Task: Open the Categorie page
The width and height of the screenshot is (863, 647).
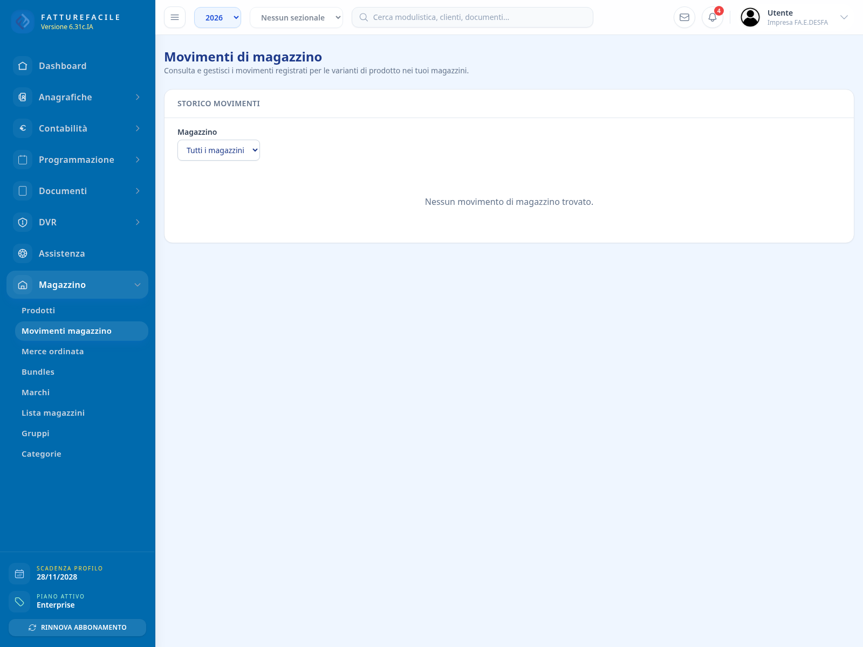Action: coord(81,454)
